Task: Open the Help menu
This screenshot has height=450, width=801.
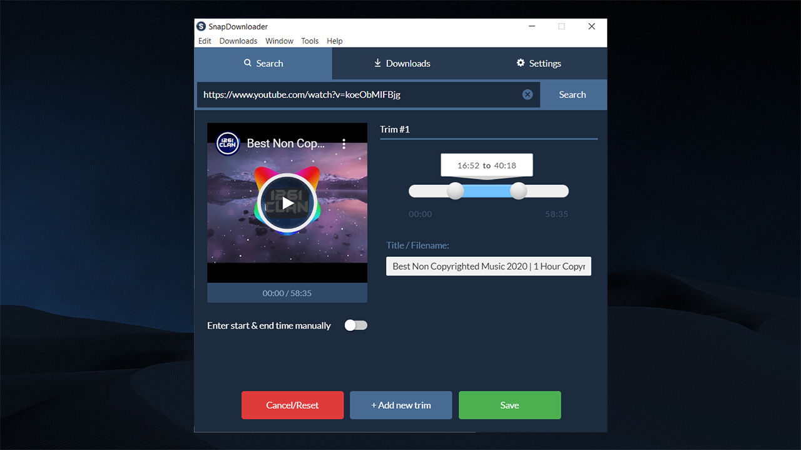Action: [335, 41]
